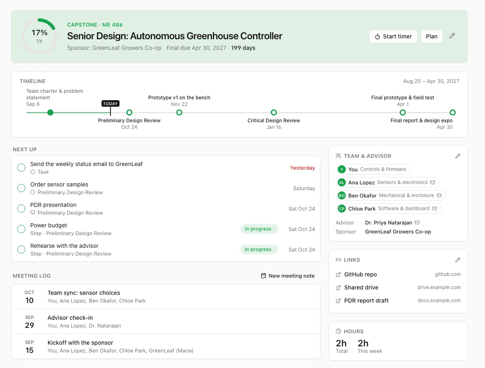Click 'GreenLeaf Growers Co-op' sponsor name in team card
485x368 pixels.
click(398, 232)
